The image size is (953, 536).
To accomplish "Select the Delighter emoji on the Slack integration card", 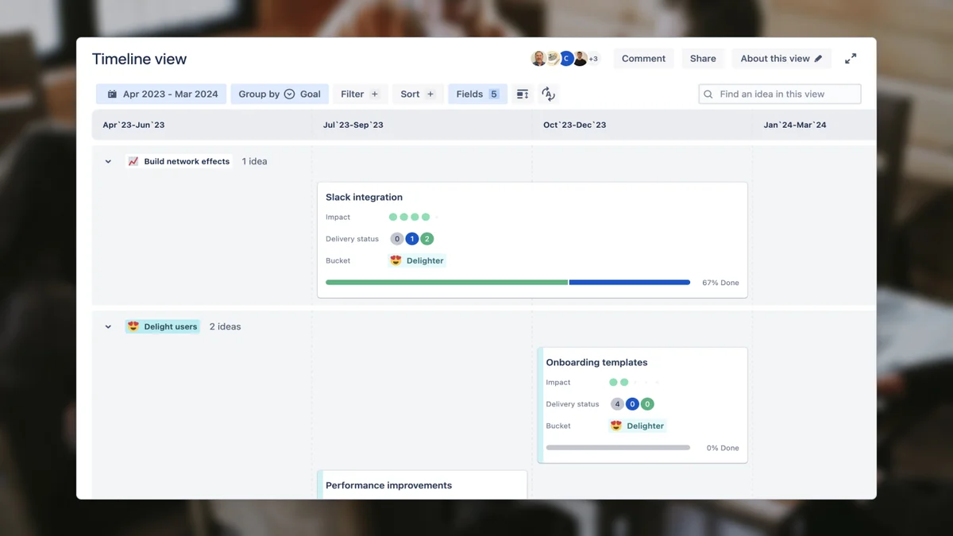I will (x=395, y=260).
